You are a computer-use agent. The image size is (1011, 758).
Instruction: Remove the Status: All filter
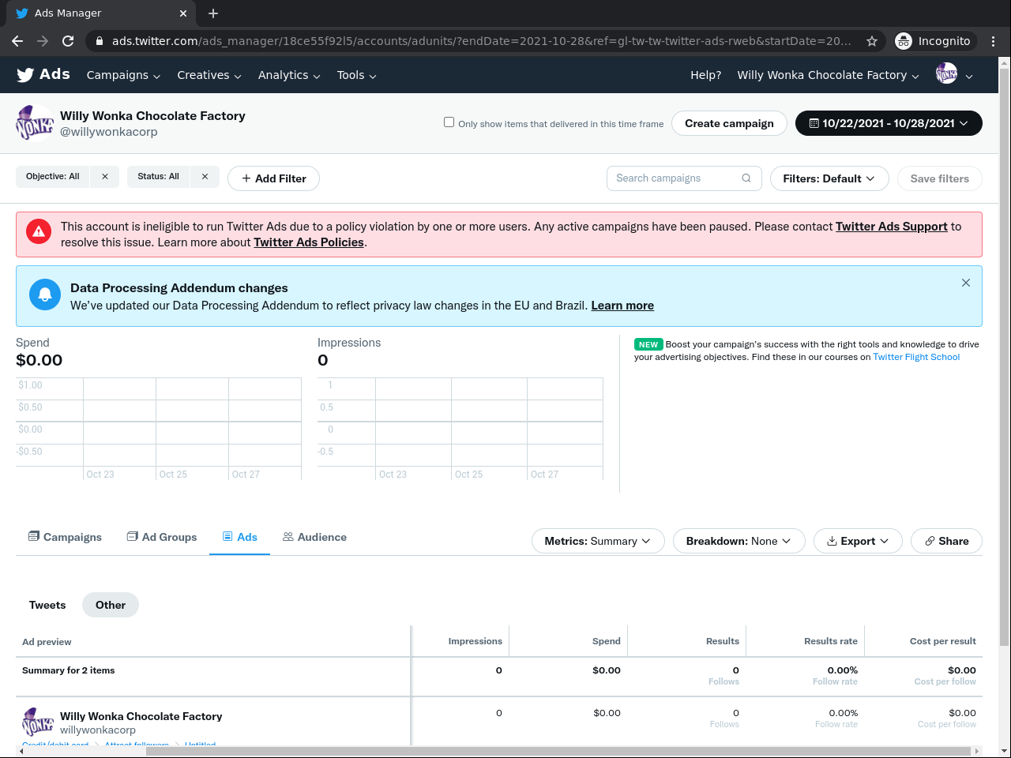205,177
